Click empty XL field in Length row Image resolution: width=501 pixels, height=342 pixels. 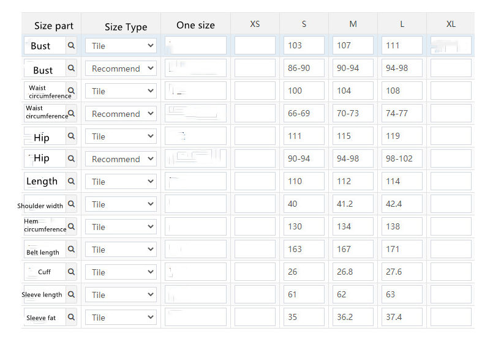[451, 181]
